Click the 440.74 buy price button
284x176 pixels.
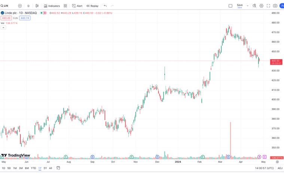(25, 18)
